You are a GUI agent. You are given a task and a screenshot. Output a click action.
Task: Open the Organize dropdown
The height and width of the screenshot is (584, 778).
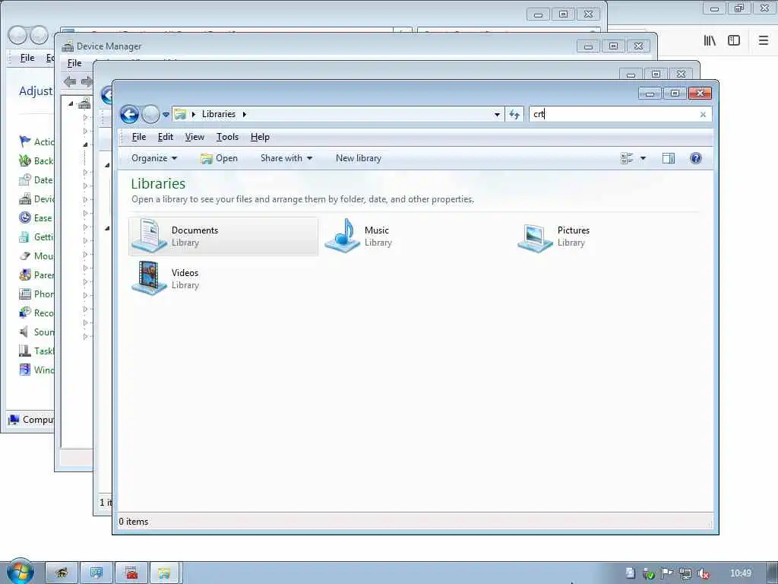pyautogui.click(x=153, y=158)
